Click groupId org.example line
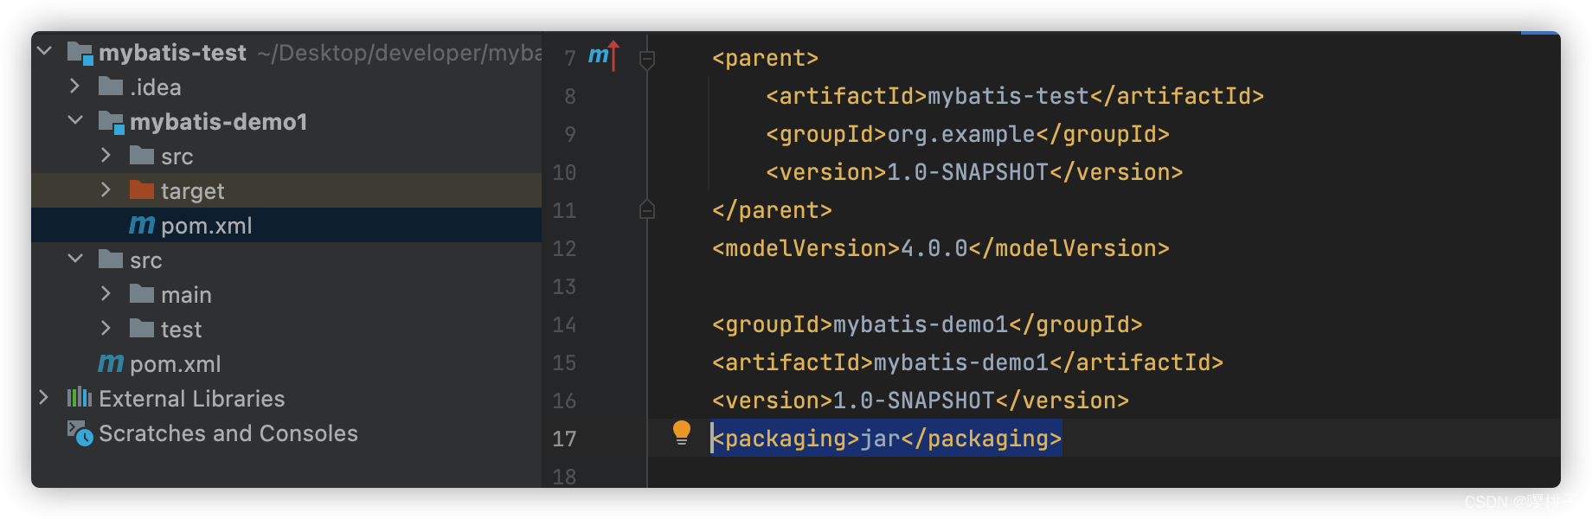Screen dimensions: 1592x519 pyautogui.click(x=967, y=134)
